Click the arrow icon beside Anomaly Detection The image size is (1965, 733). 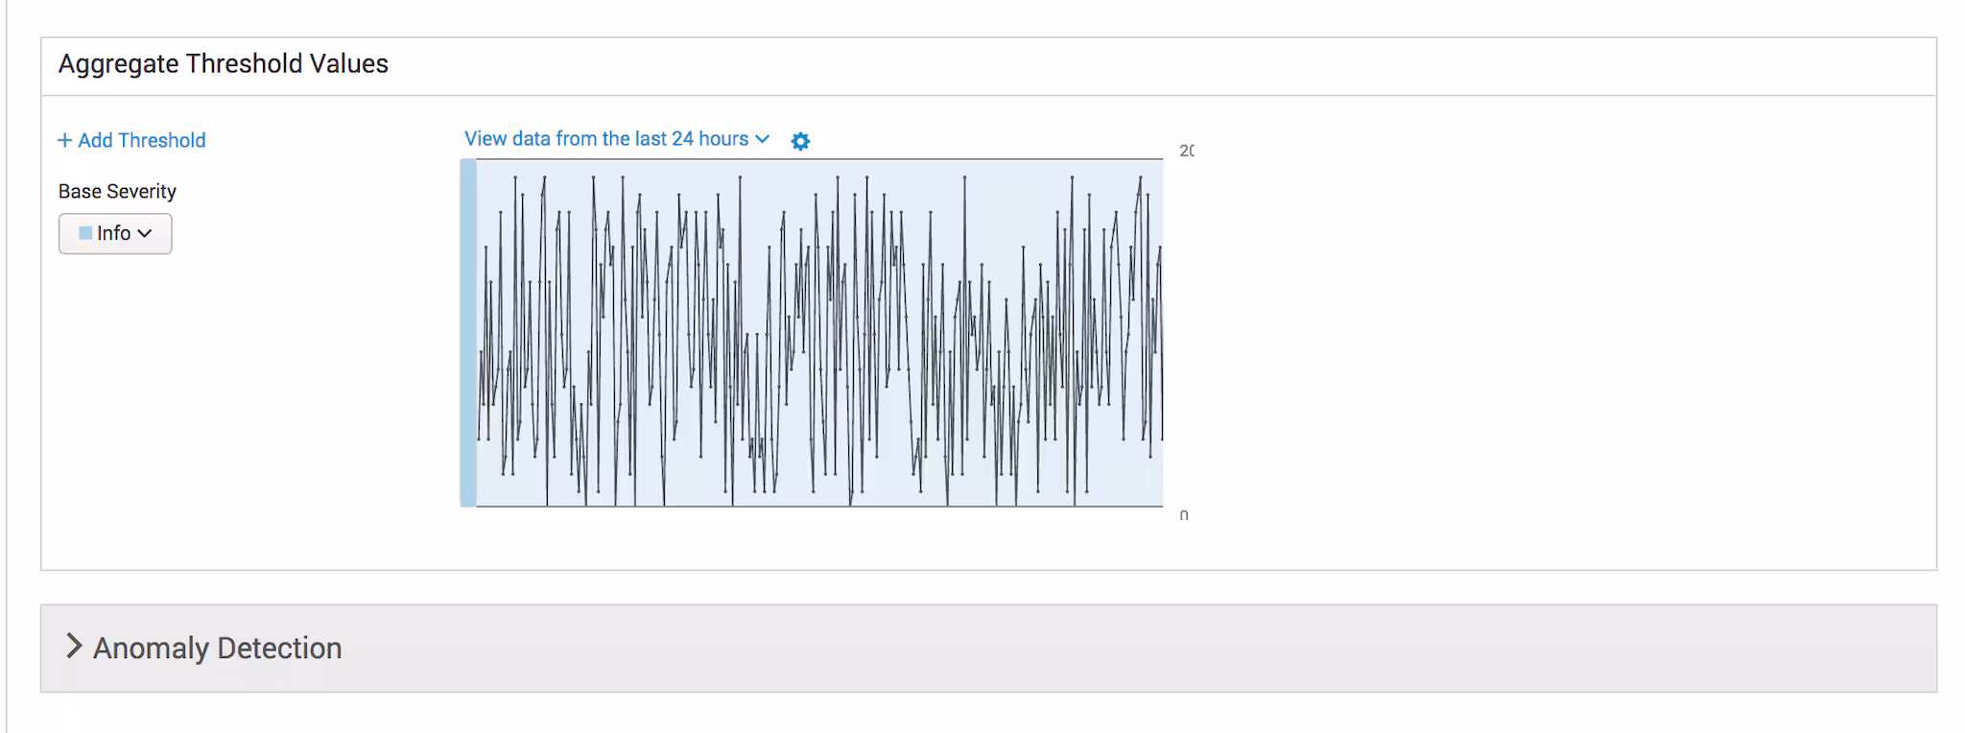coord(73,647)
